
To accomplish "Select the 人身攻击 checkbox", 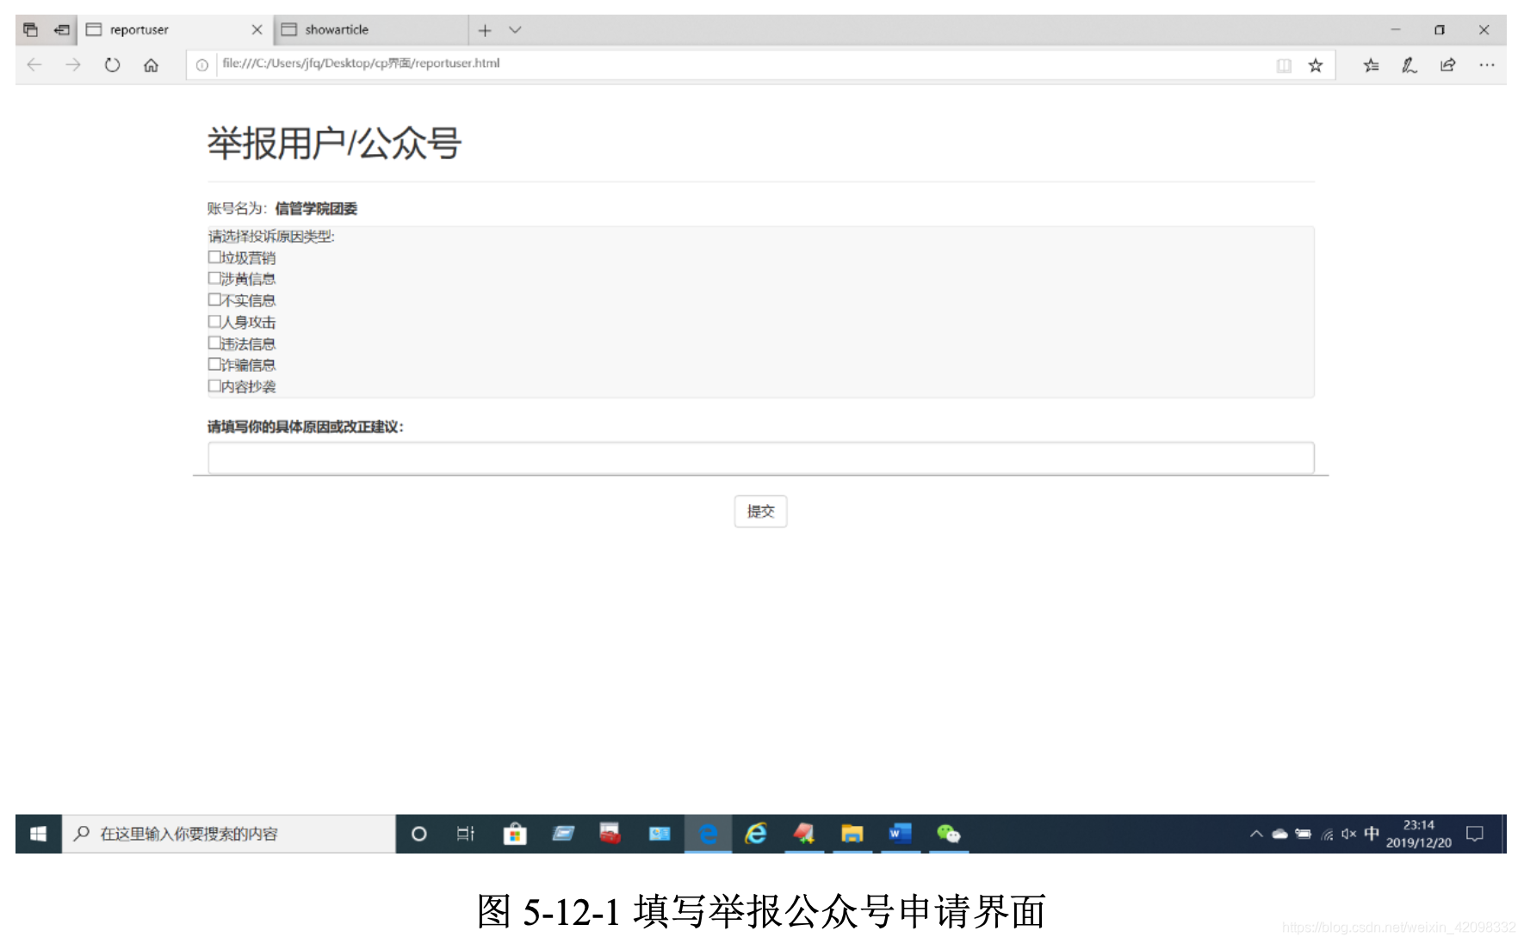I will (214, 321).
